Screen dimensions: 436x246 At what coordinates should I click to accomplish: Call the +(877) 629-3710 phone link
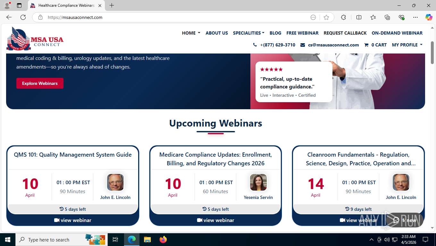tap(278, 45)
